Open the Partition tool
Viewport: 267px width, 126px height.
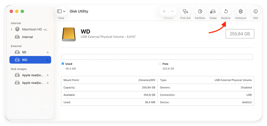200,12
